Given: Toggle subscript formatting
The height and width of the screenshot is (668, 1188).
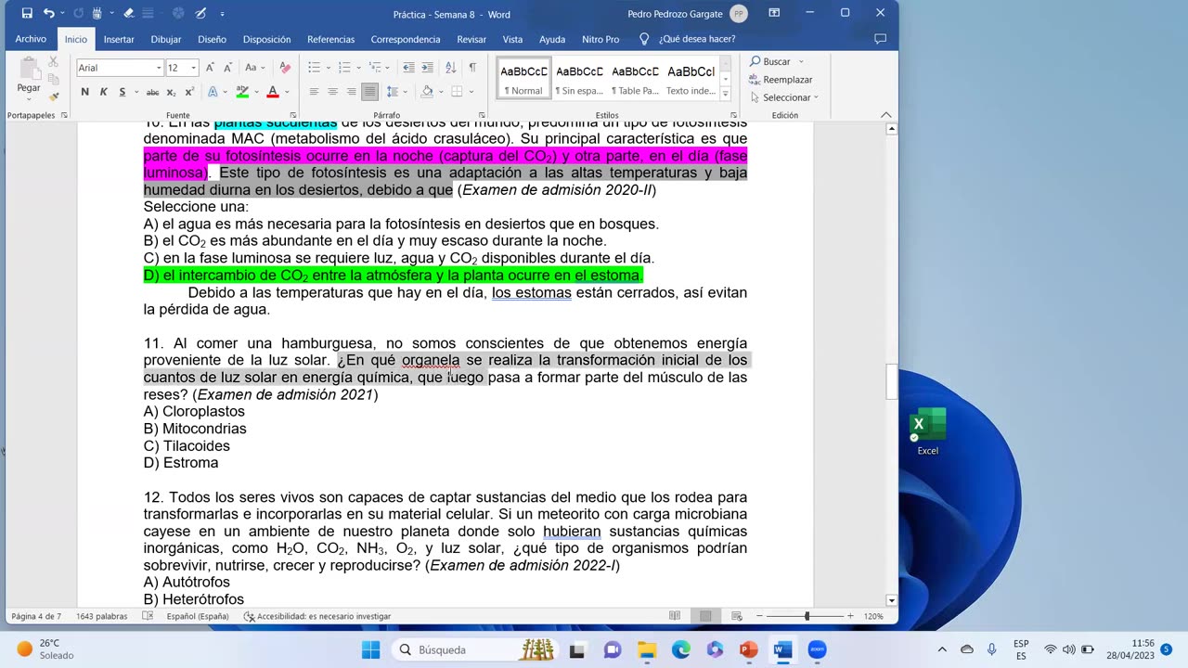Looking at the screenshot, I should click(173, 92).
